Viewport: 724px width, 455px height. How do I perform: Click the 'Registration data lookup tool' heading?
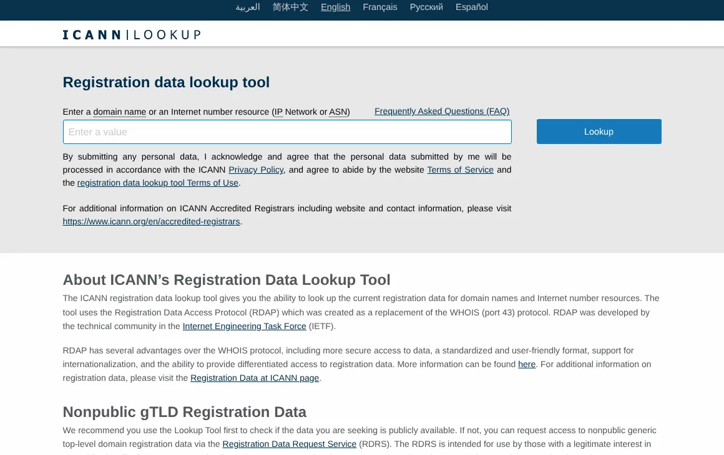(x=166, y=82)
